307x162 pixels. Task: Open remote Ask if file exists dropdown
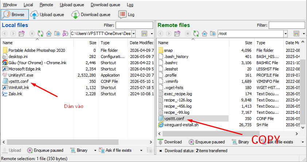pos(303,142)
